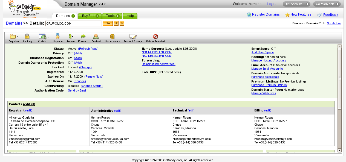Screen dimensions: 346x162
Task: Change the Auto Renew setting
Action: [x=80, y=81]
